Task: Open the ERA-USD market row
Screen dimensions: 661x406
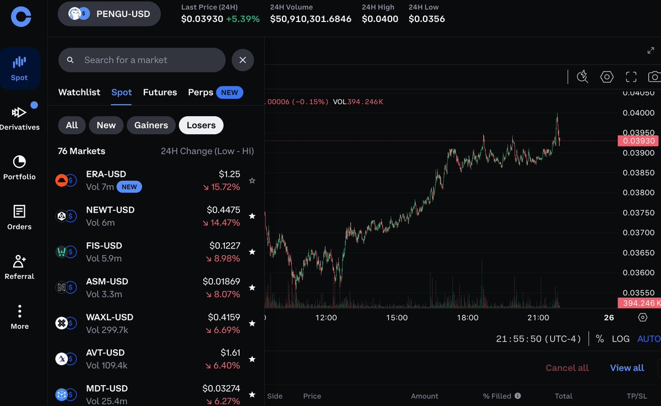Action: pos(156,180)
